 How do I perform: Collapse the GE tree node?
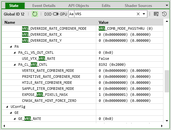(x=11, y=113)
